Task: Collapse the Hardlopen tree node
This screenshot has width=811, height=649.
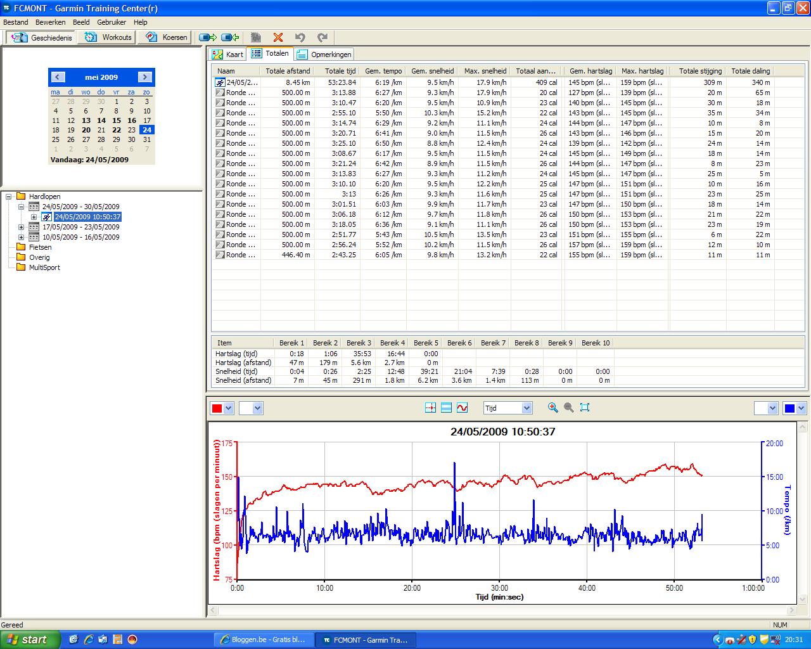Action: click(9, 196)
